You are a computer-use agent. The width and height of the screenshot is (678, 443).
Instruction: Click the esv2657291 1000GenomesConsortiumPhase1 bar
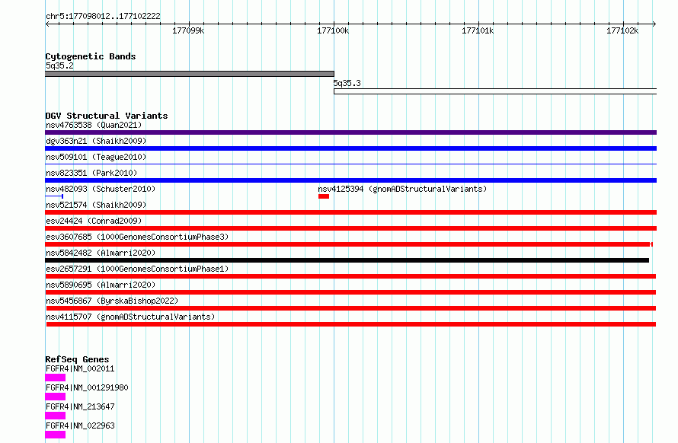(350, 276)
